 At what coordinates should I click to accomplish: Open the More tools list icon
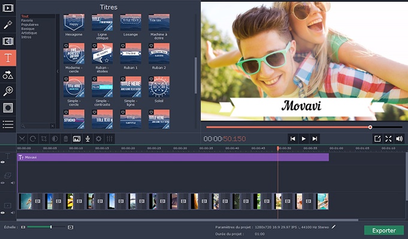(x=8, y=124)
